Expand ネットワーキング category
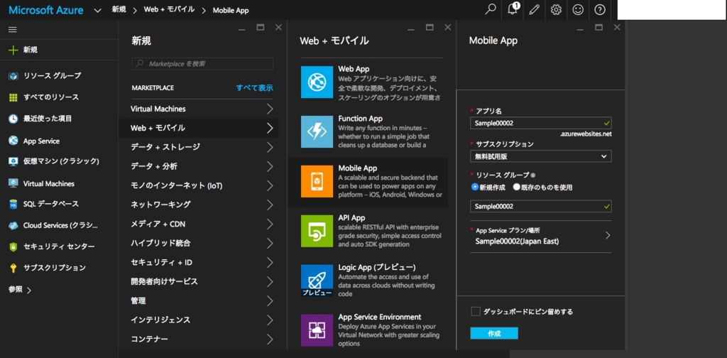 (x=270, y=205)
